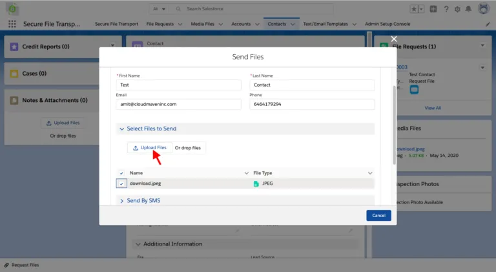Open the Help question mark icon
The image size is (496, 272).
coord(446,9)
